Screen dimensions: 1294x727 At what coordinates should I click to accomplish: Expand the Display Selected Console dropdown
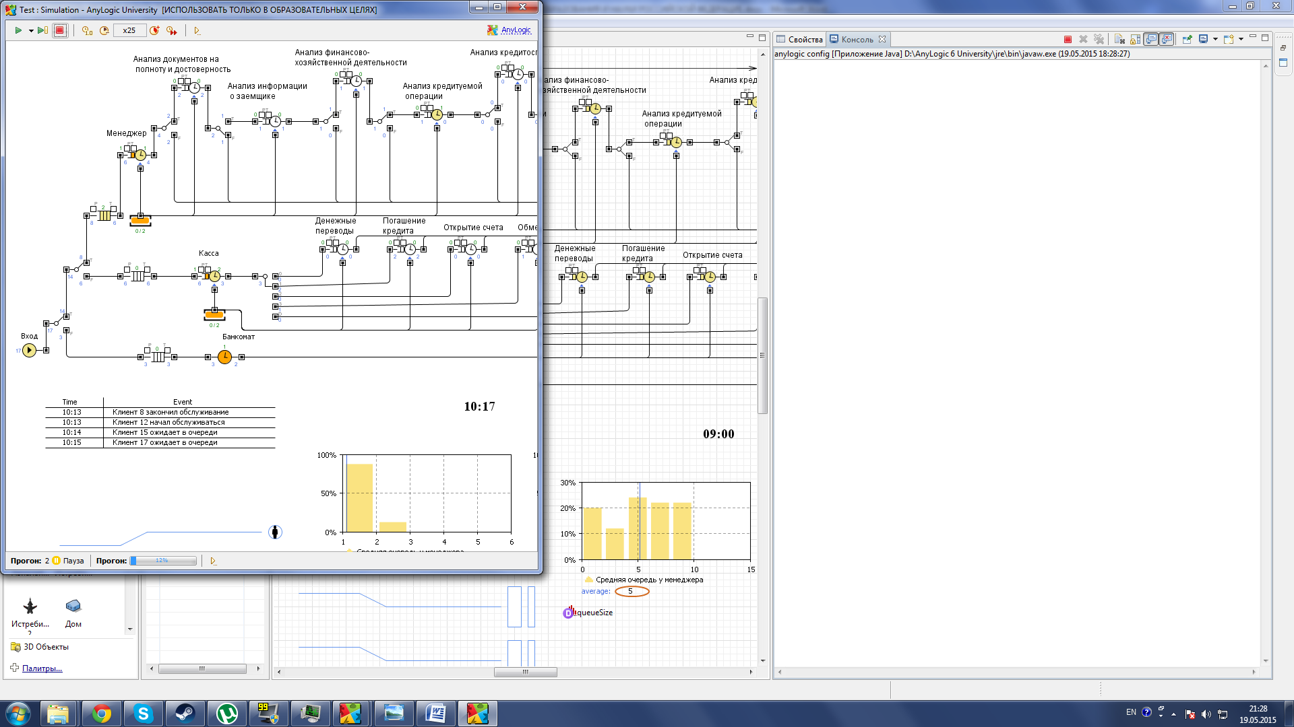[1216, 39]
